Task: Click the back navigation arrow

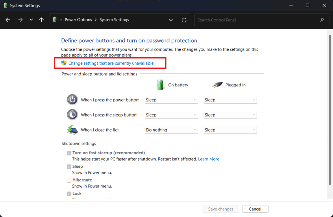Action: coord(7,20)
